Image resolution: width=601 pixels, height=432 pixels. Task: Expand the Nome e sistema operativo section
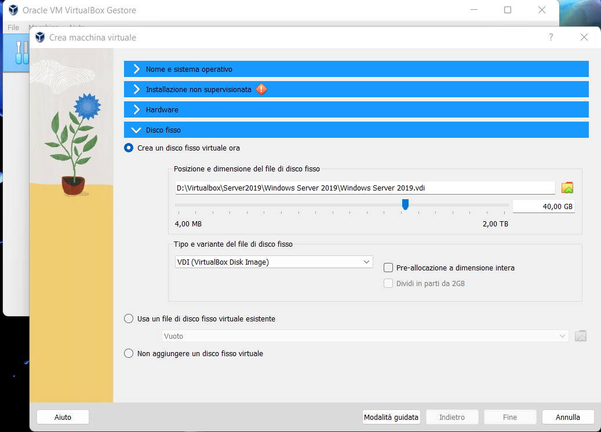(x=356, y=69)
